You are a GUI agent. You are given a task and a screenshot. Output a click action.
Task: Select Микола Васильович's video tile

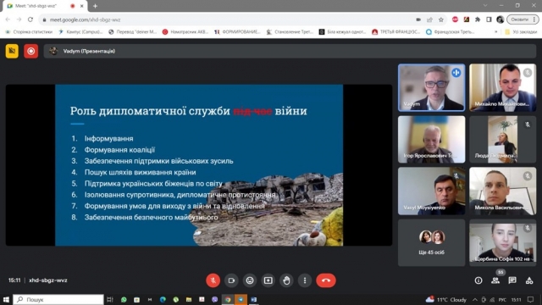[x=502, y=191]
